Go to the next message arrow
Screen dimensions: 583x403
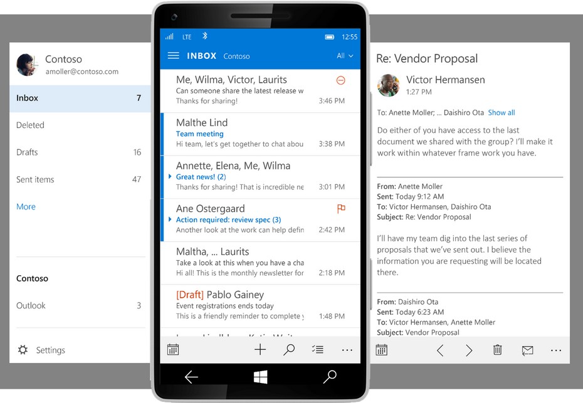coord(469,350)
